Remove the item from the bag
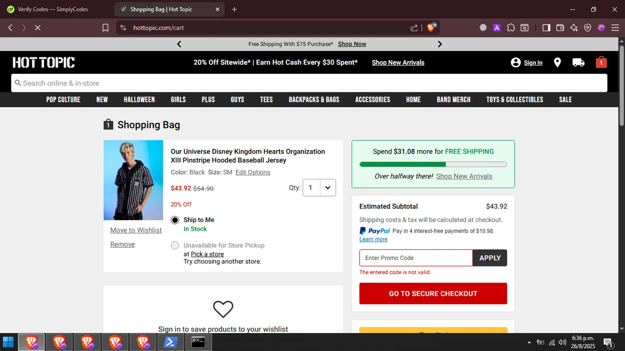Screen dimensions: 625x351 pos(122,244)
